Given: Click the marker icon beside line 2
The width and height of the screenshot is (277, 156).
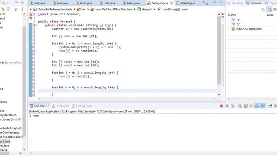Looking at the screenshot, I should [30, 18].
